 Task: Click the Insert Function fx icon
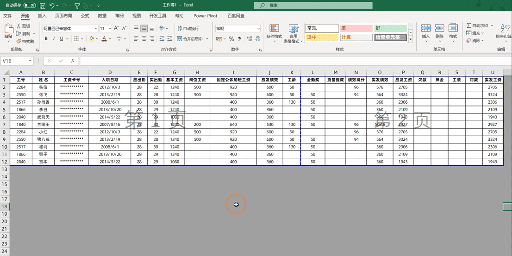coord(73,61)
